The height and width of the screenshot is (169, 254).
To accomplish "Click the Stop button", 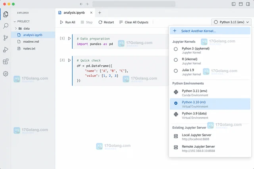I will click(87, 22).
